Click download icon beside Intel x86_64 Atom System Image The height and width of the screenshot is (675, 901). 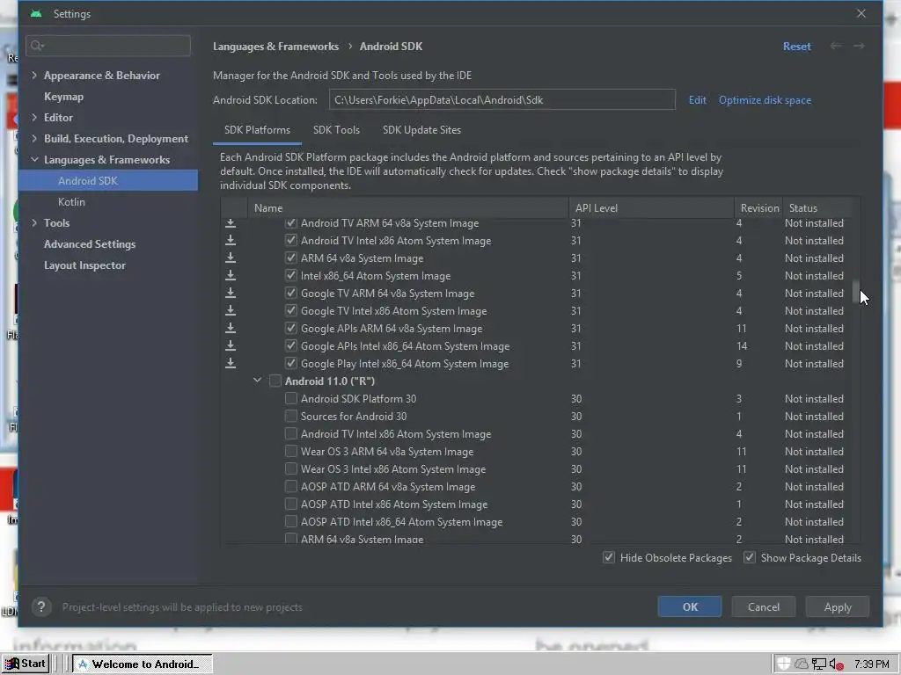coord(231,275)
